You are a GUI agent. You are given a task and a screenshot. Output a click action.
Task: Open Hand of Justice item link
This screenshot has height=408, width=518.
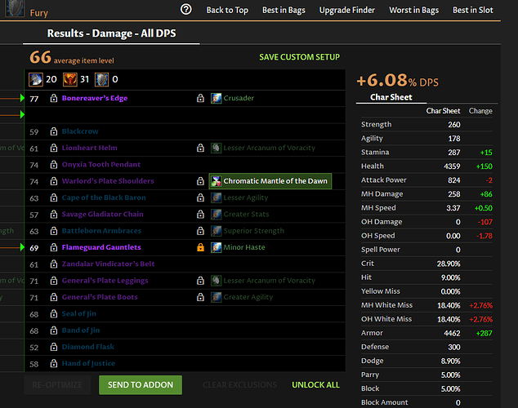88,363
